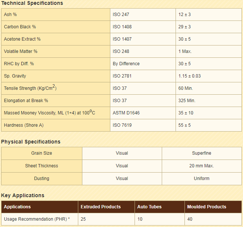
Task: Click the 'Technical Specifications' heading
Action: click(x=32, y=3)
